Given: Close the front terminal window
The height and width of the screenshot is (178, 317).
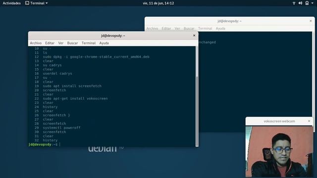Looking at the screenshot, I should point(194,36).
